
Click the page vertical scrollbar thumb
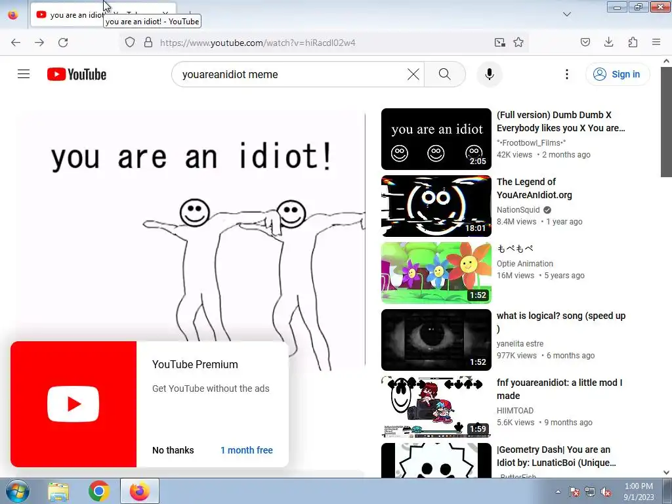(666, 121)
